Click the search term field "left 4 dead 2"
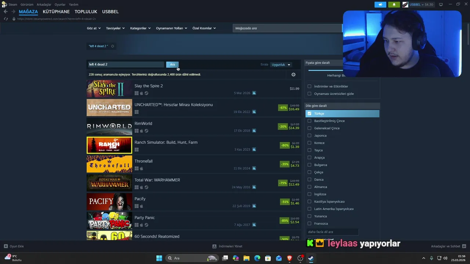The image size is (470, 264). (126, 65)
